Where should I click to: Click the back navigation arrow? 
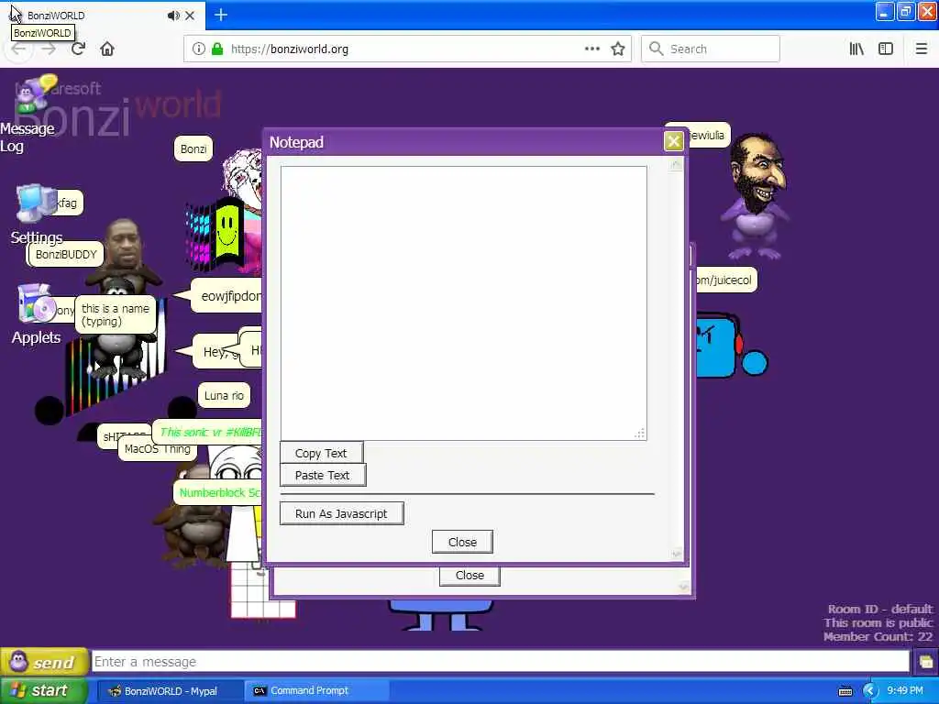(x=18, y=49)
